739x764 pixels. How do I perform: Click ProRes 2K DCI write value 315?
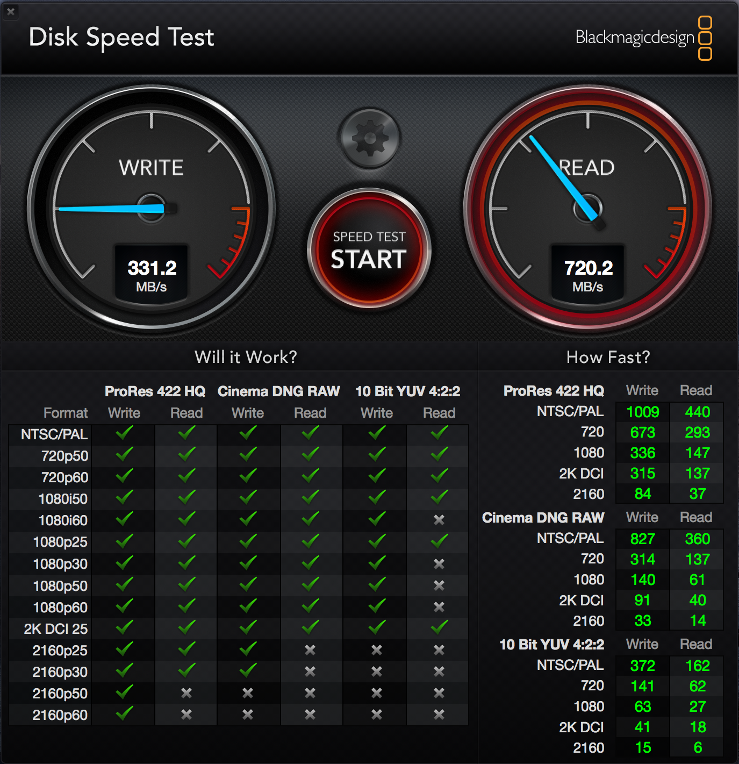pos(643,473)
